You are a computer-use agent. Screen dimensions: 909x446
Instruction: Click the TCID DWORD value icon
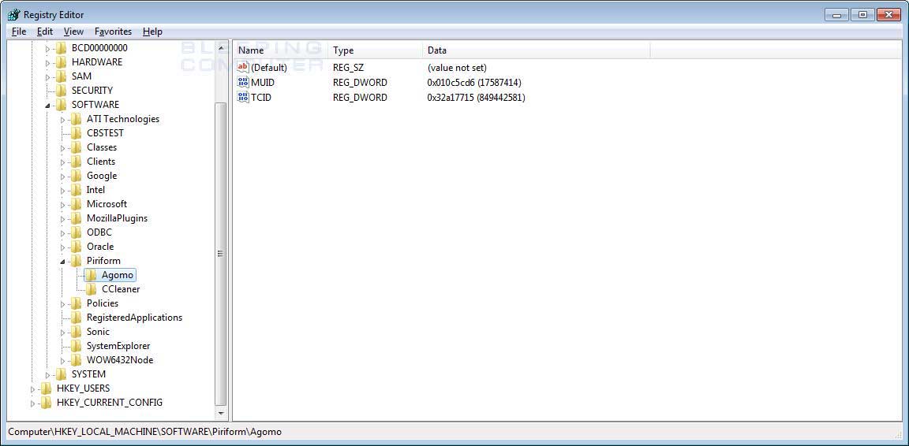[243, 98]
